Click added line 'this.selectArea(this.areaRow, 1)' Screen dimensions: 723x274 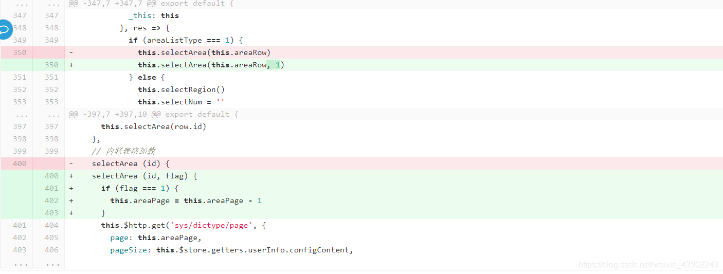click(x=211, y=65)
